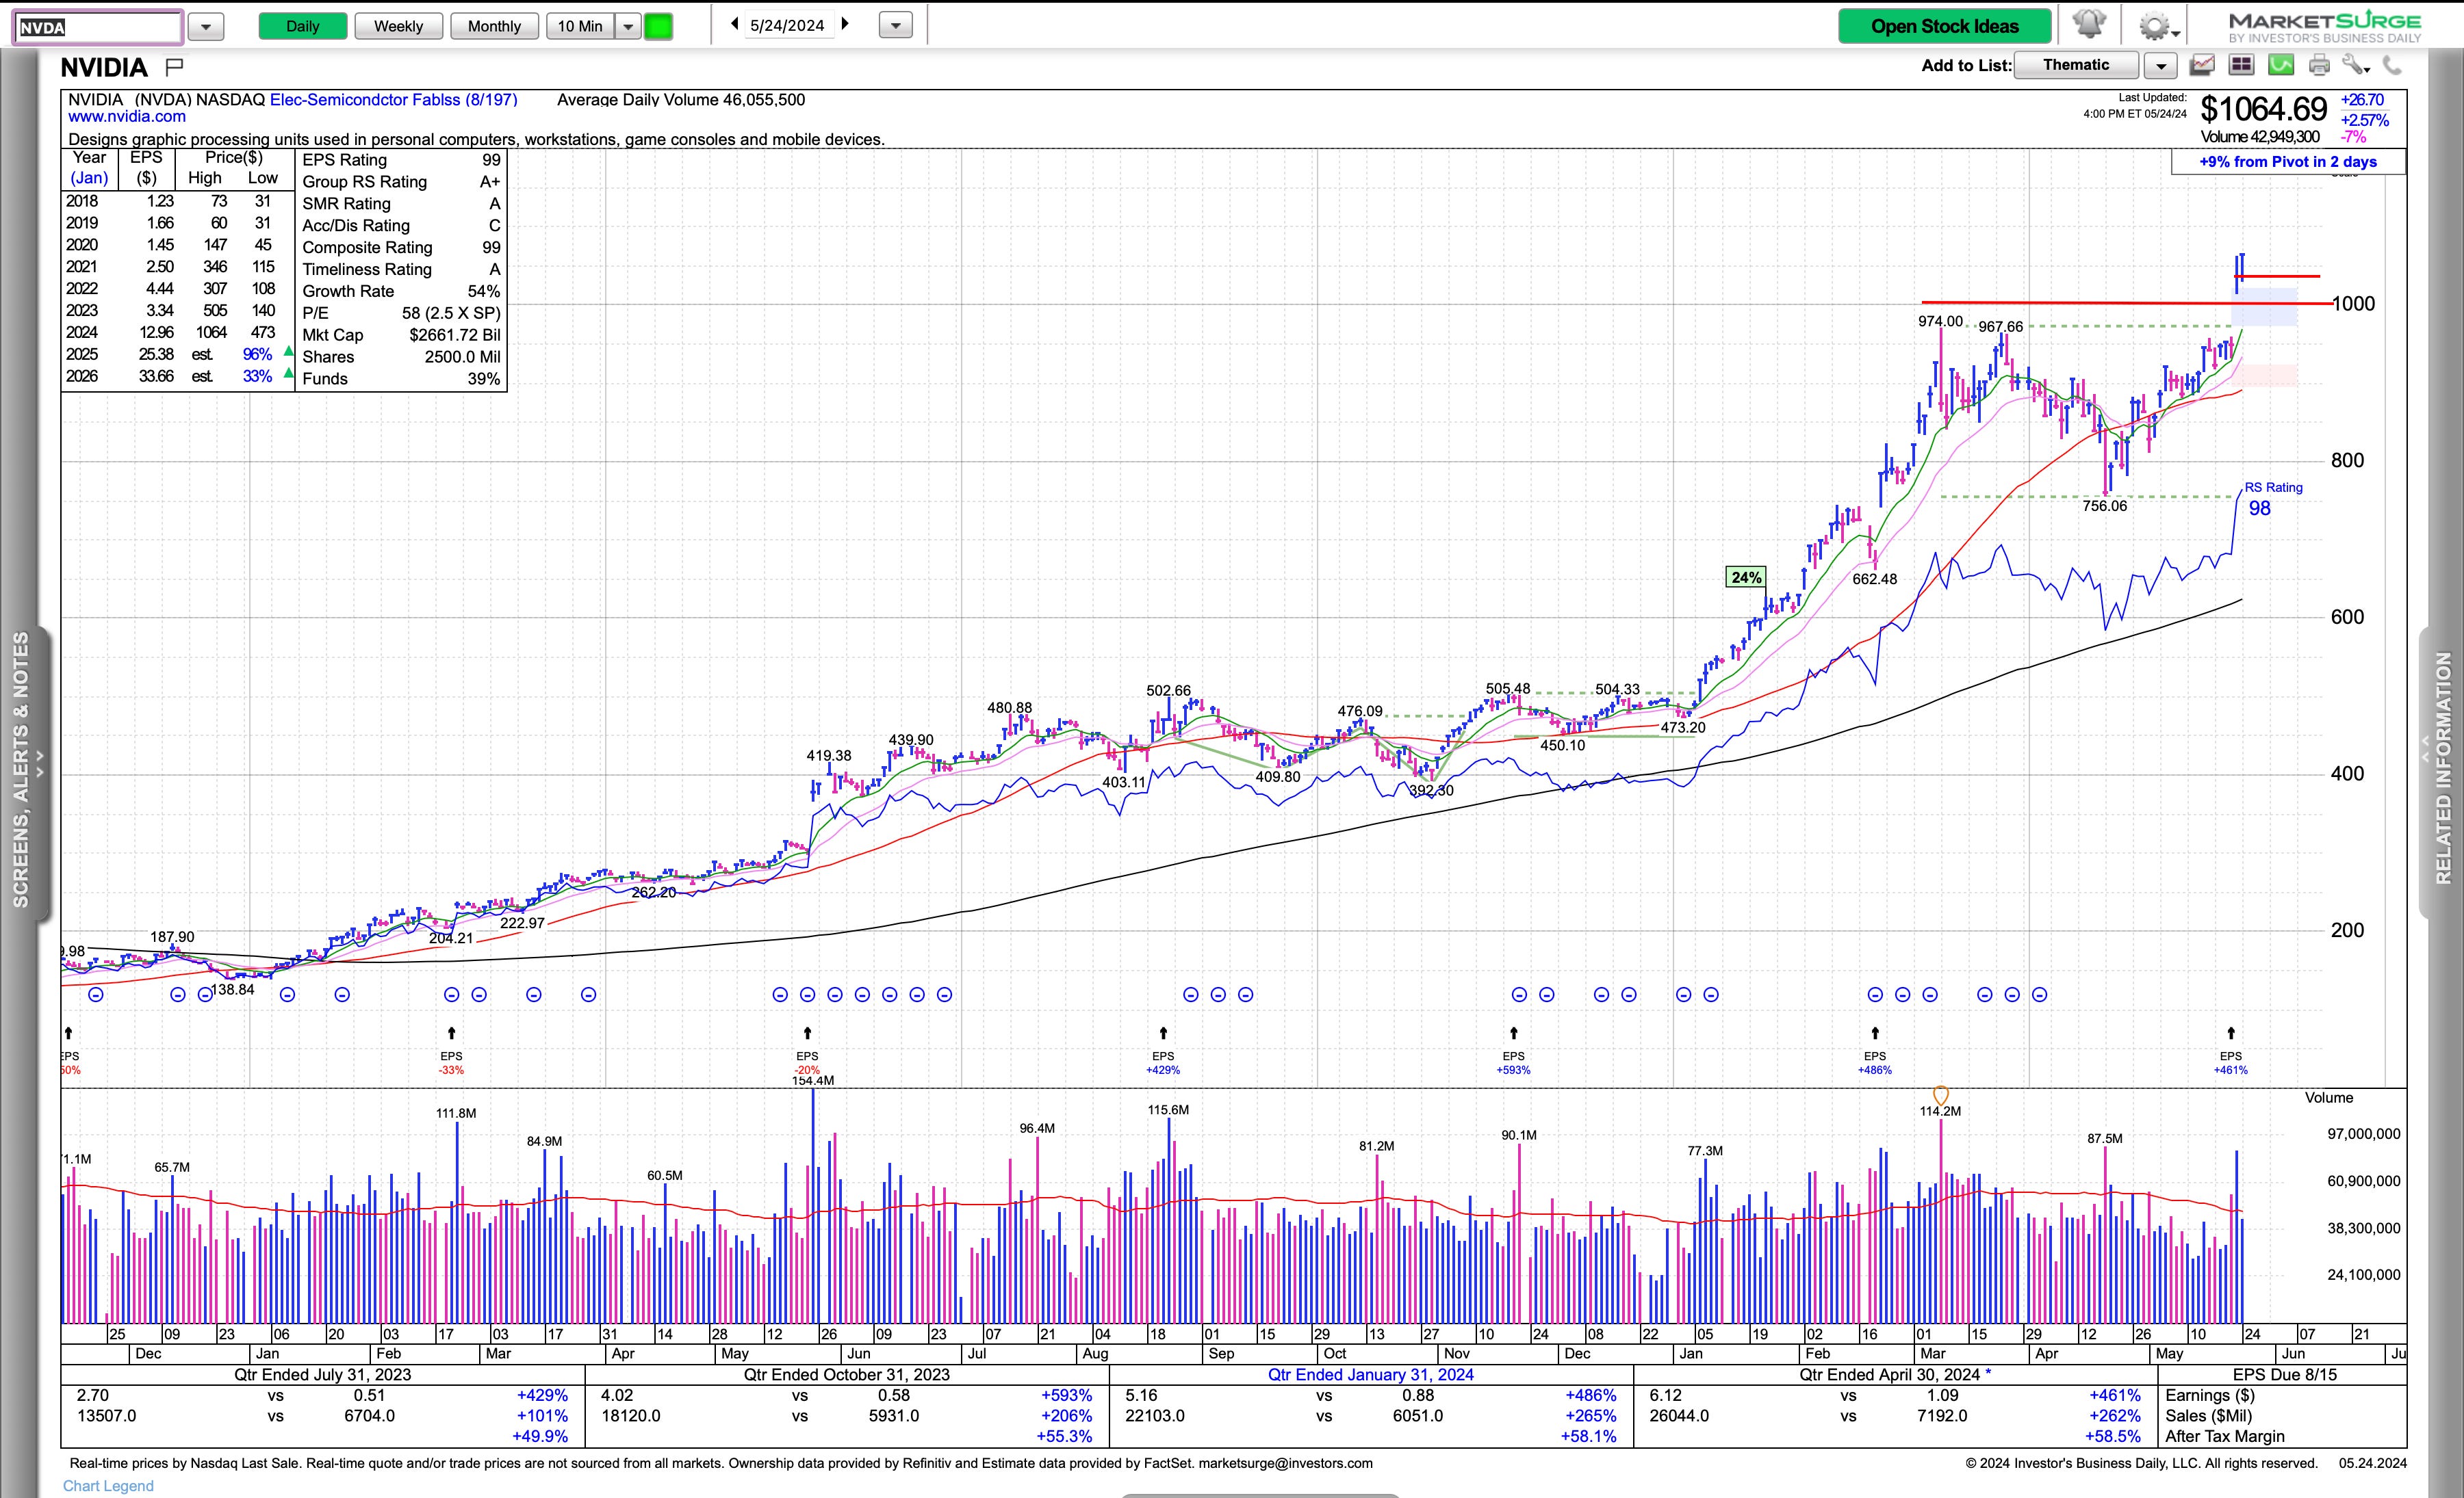The width and height of the screenshot is (2464, 1498).
Task: Open the 10 Min interval dropdown
Action: pyautogui.click(x=628, y=26)
